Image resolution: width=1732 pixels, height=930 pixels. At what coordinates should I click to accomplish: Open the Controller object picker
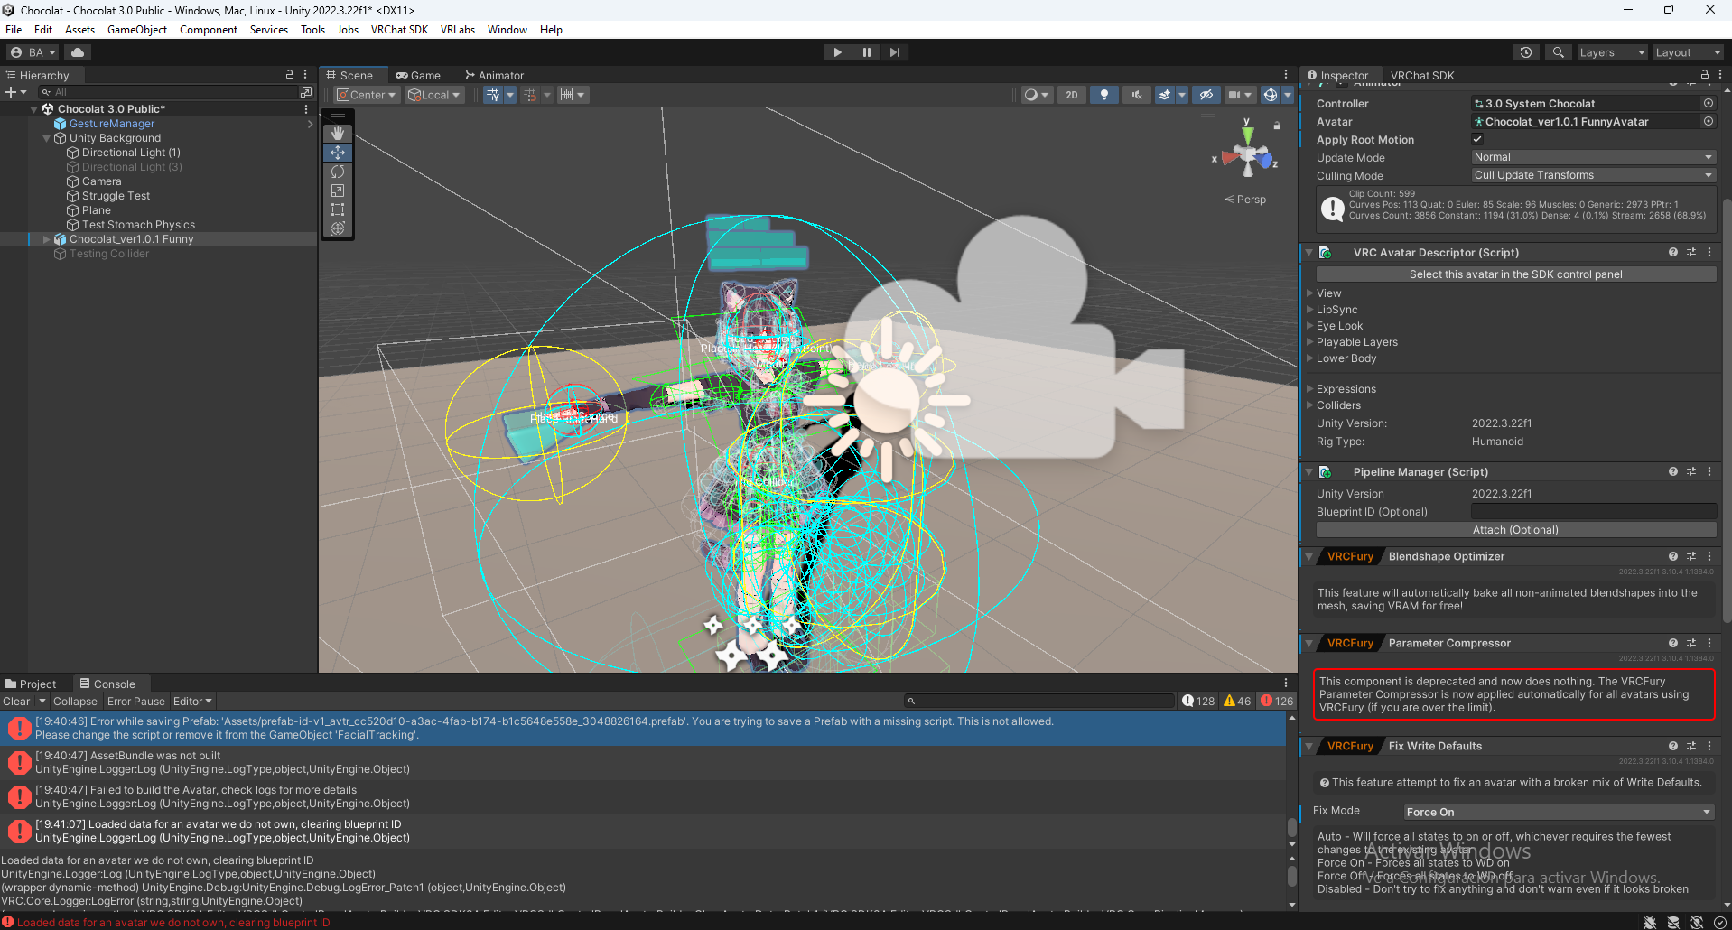pyautogui.click(x=1708, y=103)
